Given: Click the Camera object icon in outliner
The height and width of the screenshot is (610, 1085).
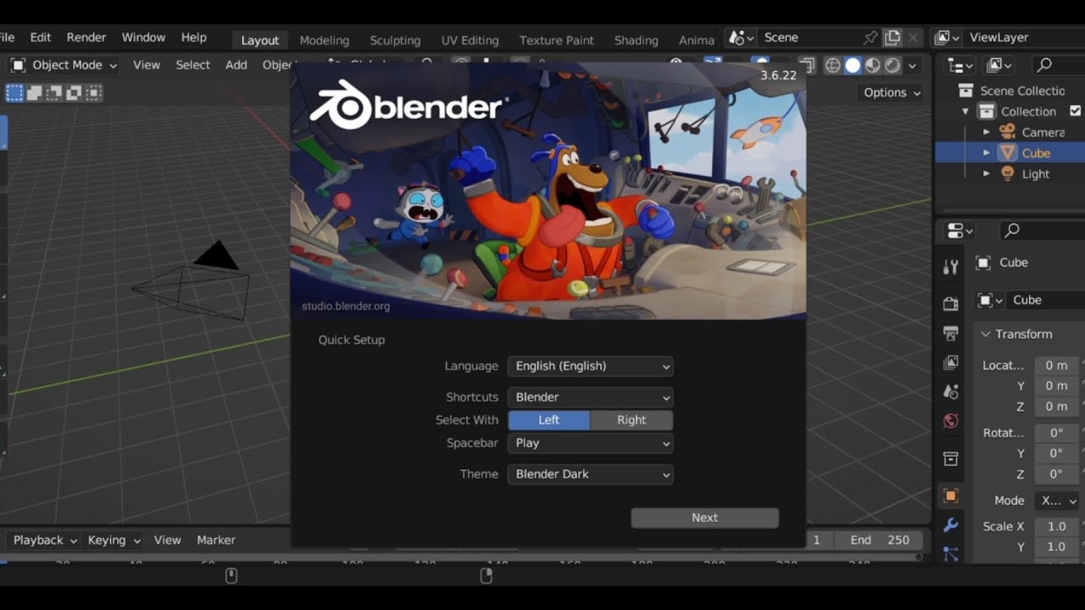Looking at the screenshot, I should coord(1007,132).
